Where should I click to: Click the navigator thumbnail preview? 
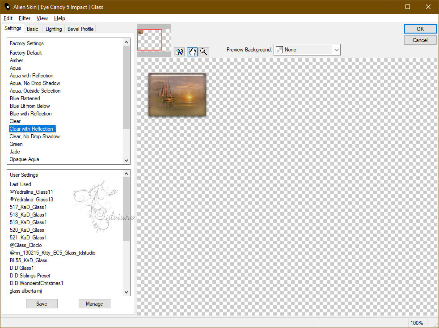(154, 40)
